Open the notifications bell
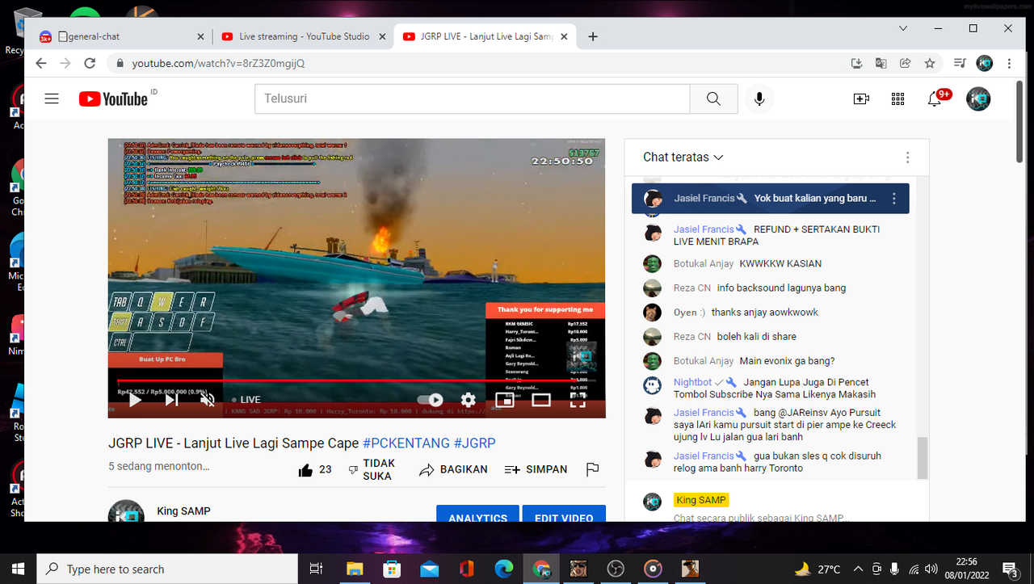The height and width of the screenshot is (584, 1034). pyautogui.click(x=935, y=99)
